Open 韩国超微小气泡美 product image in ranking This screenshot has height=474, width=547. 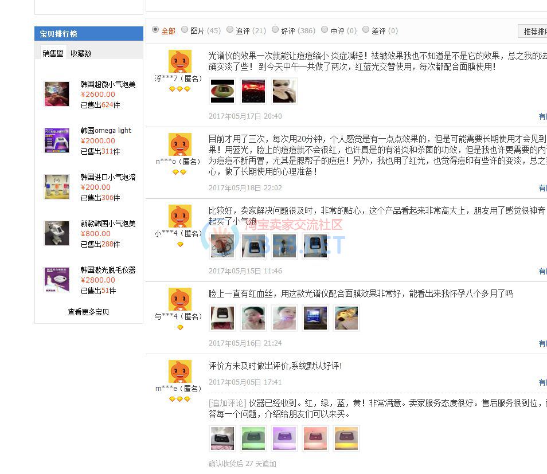pyautogui.click(x=57, y=94)
